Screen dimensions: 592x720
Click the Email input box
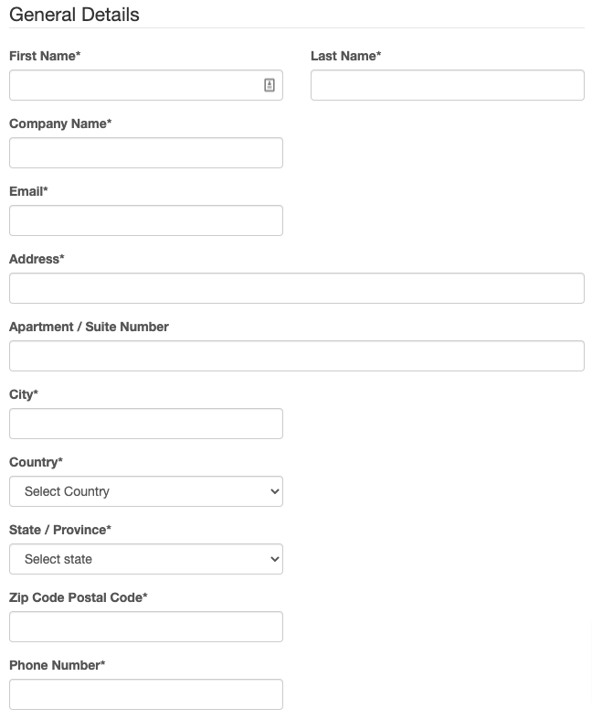tap(146, 220)
